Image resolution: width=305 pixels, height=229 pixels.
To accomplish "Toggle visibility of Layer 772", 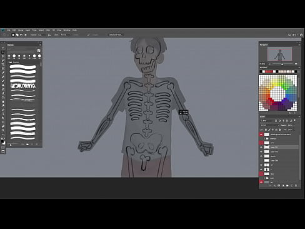I will 261,147.
